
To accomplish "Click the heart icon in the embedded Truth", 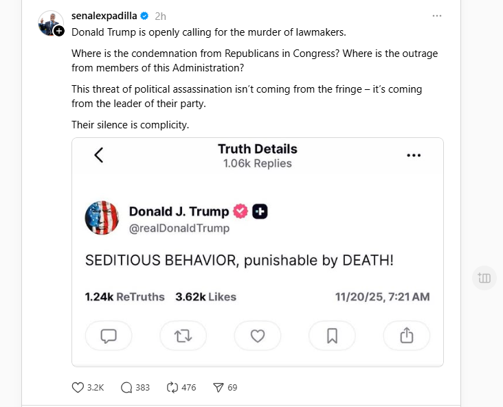I will [x=258, y=336].
